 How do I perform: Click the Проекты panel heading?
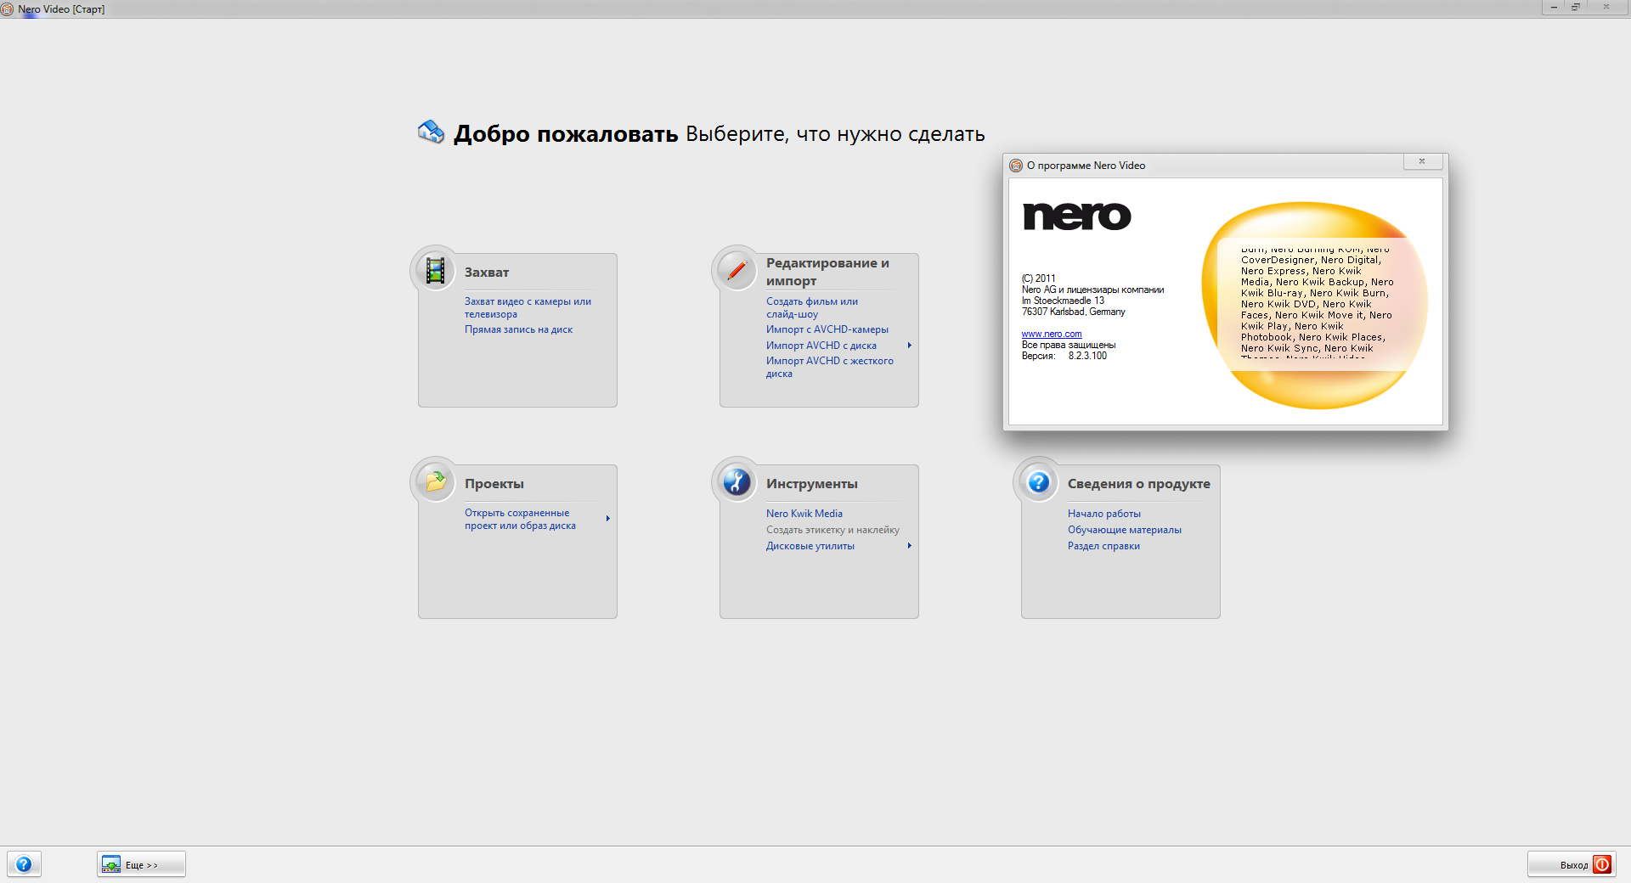coord(494,484)
